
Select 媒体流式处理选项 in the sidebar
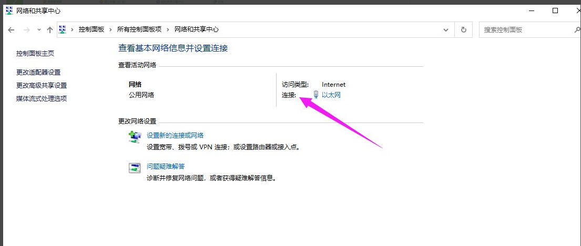(42, 98)
